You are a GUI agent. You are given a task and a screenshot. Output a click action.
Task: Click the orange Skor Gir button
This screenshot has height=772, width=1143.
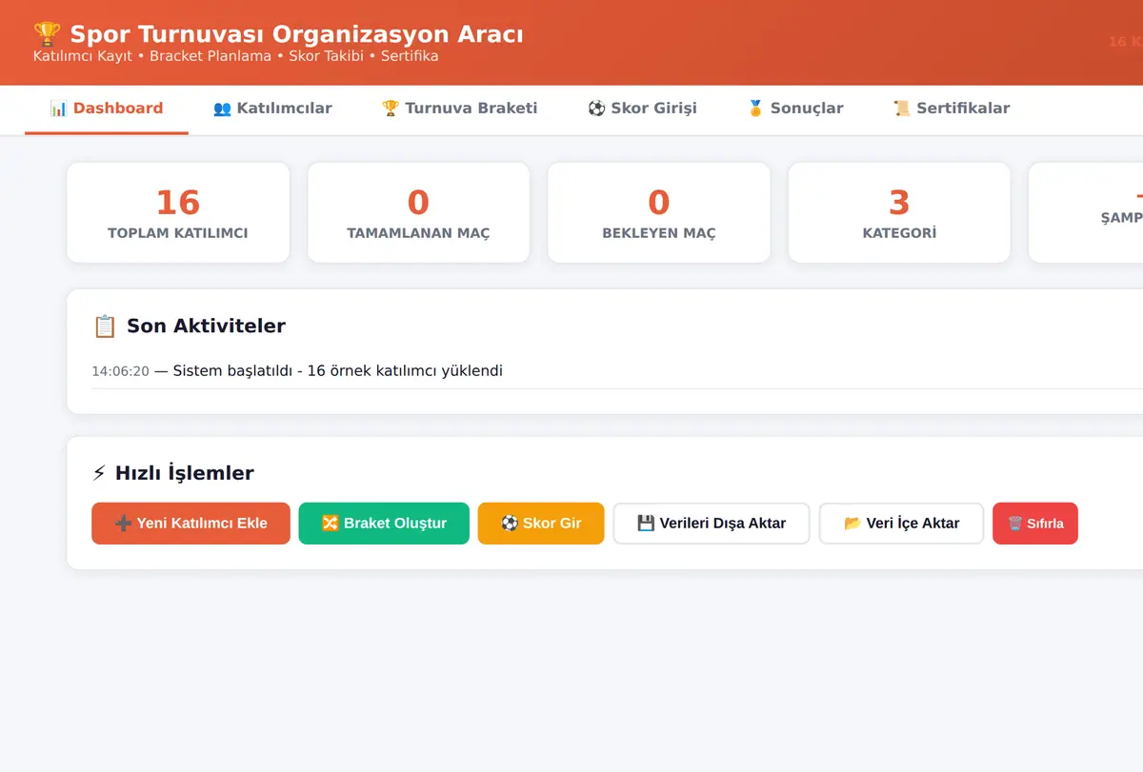(541, 524)
